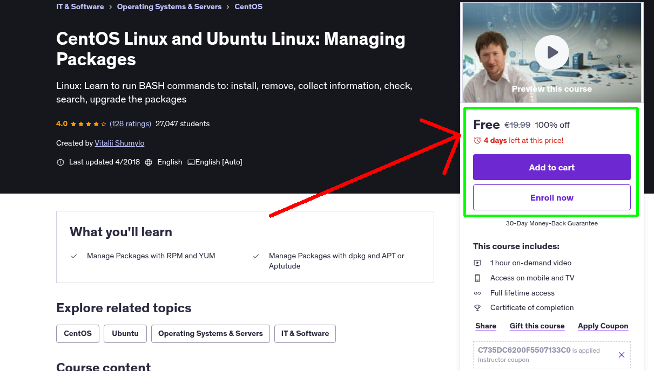Add the course to cart
The width and height of the screenshot is (654, 371).
pos(552,167)
